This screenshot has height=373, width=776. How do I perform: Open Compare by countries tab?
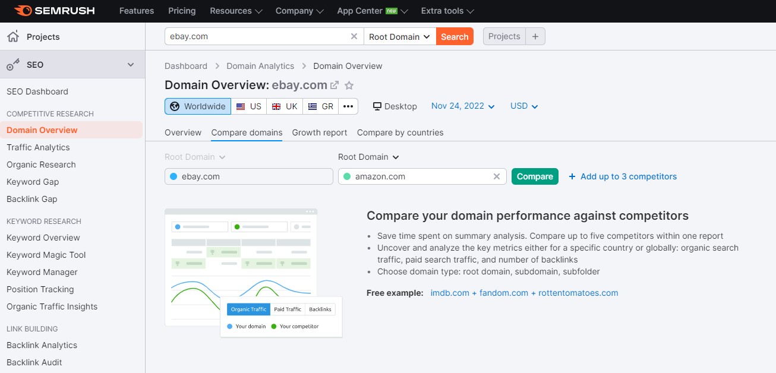click(400, 132)
